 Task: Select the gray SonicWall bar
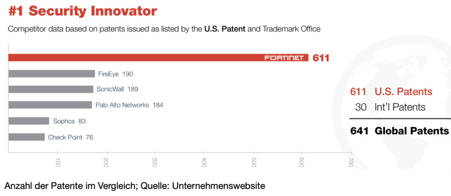[51, 89]
